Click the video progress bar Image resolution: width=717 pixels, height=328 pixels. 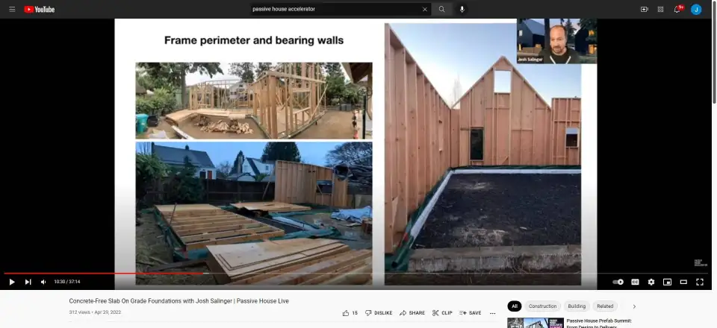point(358,273)
